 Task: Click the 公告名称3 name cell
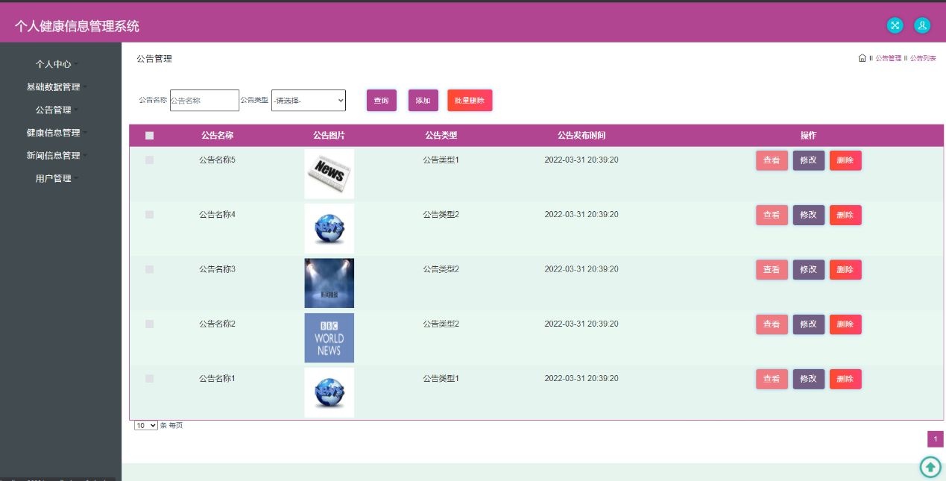[x=217, y=269]
